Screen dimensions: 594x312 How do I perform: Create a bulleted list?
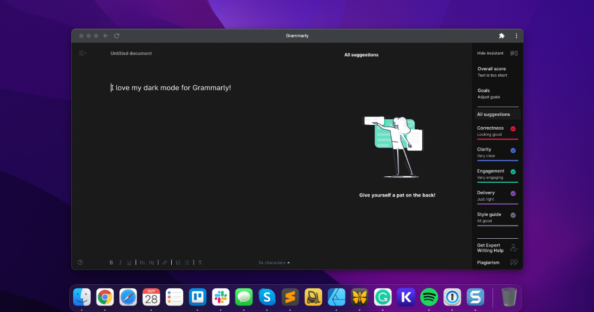point(187,262)
